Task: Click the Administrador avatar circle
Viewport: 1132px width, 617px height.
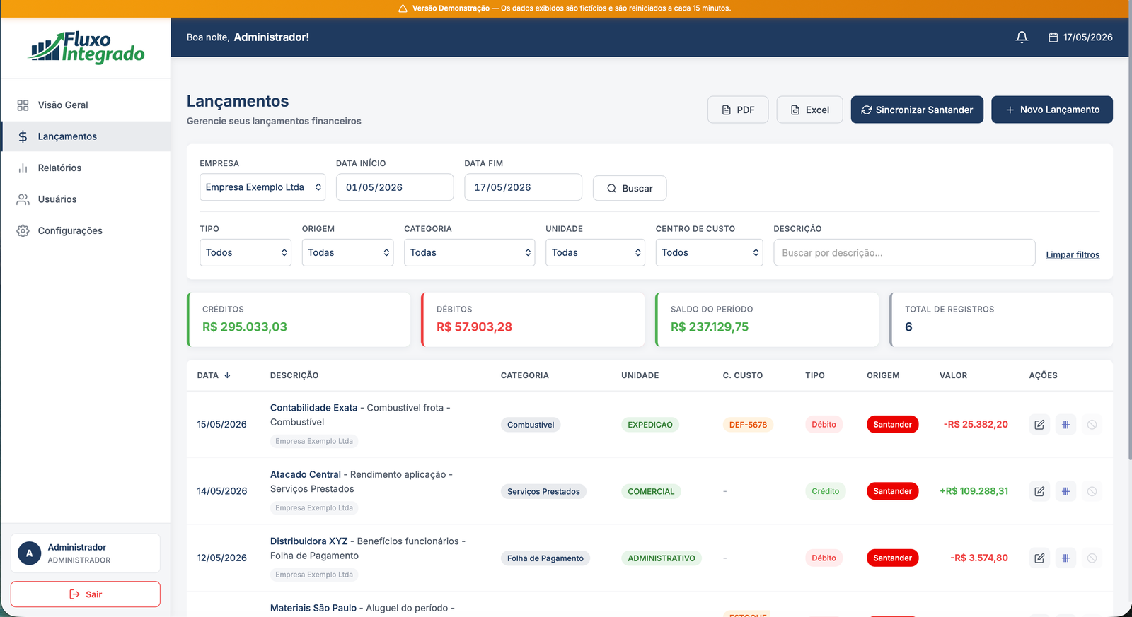Action: [29, 553]
